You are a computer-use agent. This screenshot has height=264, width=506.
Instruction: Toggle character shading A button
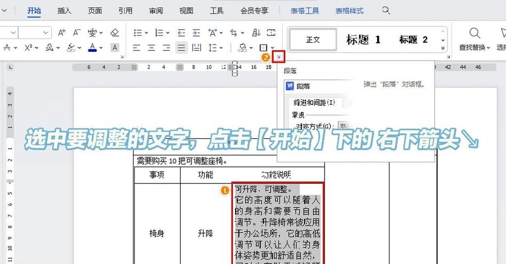(x=115, y=47)
